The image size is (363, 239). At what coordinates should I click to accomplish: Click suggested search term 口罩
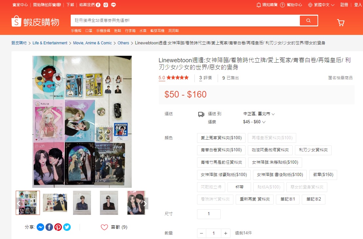coord(89,31)
